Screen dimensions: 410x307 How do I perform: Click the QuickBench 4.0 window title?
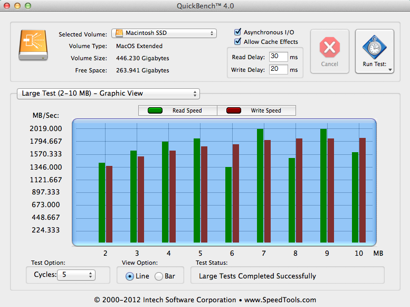point(205,6)
